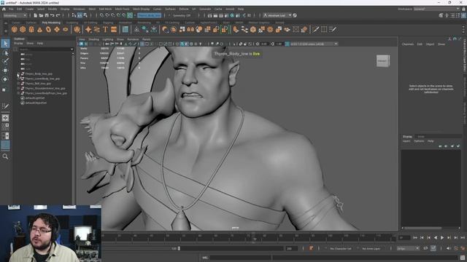The width and height of the screenshot is (467, 262).
Task: Open Channels menu in Channel Box
Action: (407, 44)
